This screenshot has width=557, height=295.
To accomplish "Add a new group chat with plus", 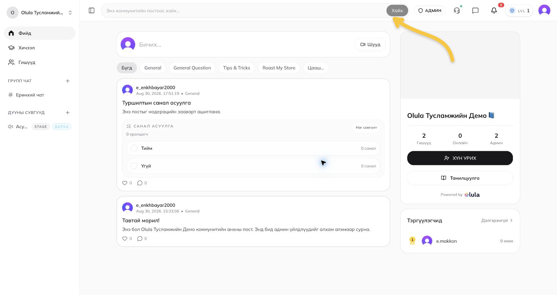I will 68,81.
